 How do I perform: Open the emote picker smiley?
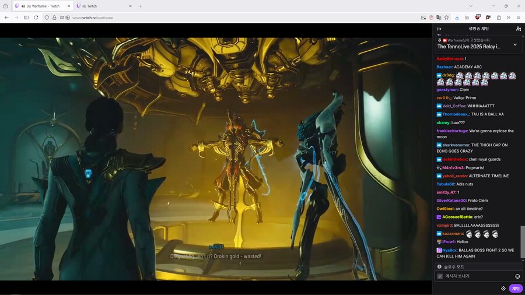click(x=517, y=276)
